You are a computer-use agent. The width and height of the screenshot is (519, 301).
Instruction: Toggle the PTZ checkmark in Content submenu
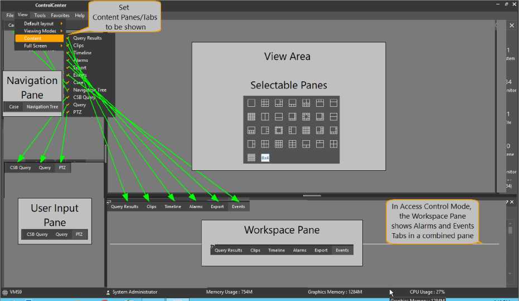coord(77,112)
